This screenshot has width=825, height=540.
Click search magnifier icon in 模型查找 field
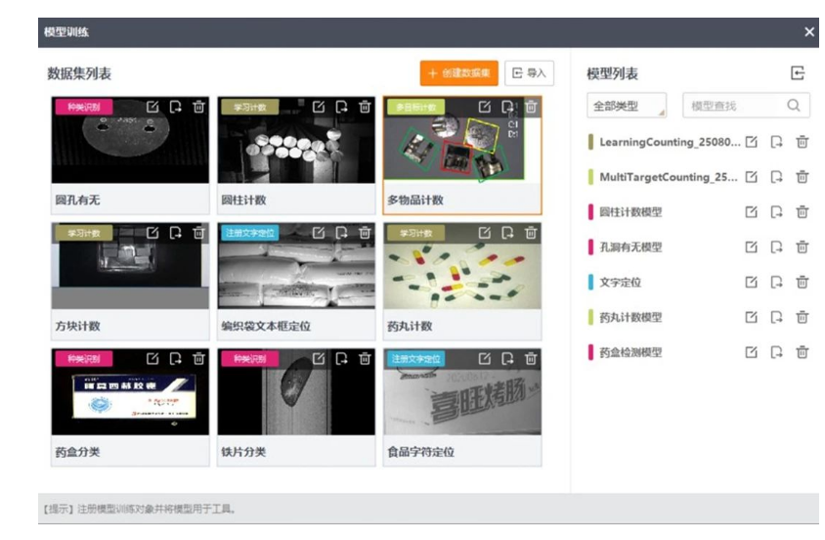794,106
